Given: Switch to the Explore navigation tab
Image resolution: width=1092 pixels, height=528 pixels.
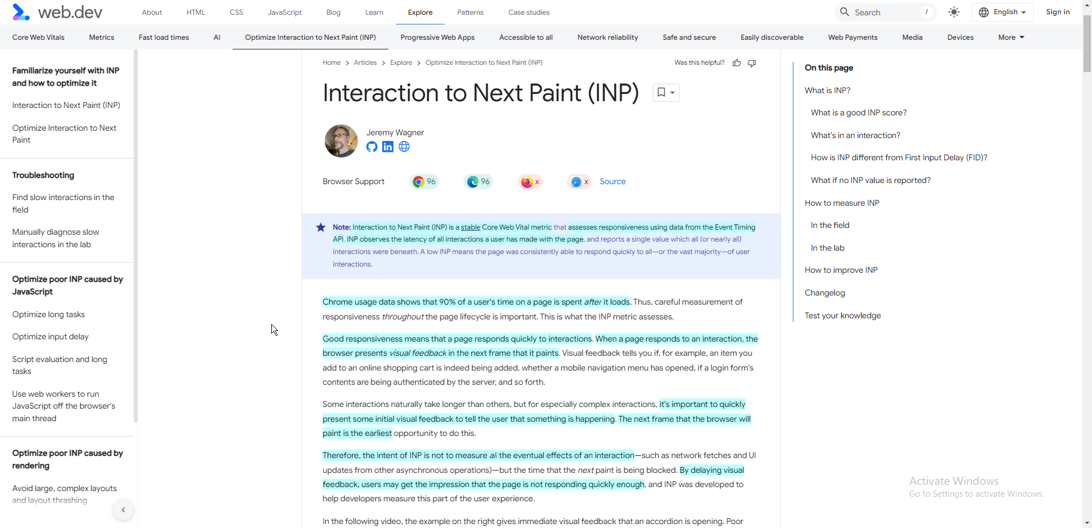Looking at the screenshot, I should coord(420,12).
